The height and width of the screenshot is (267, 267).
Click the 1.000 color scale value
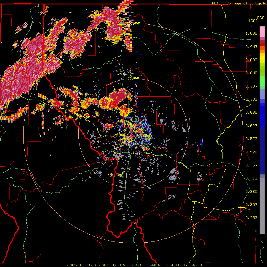(x=251, y=33)
